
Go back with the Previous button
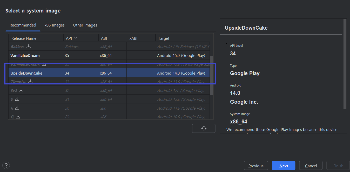tap(256, 166)
